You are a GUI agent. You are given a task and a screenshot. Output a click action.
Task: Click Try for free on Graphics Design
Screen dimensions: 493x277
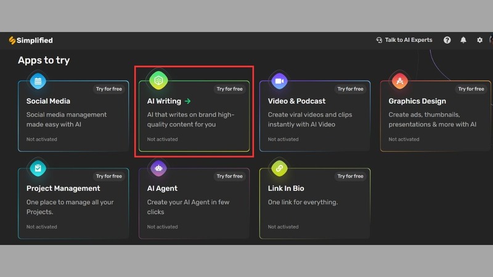click(471, 89)
